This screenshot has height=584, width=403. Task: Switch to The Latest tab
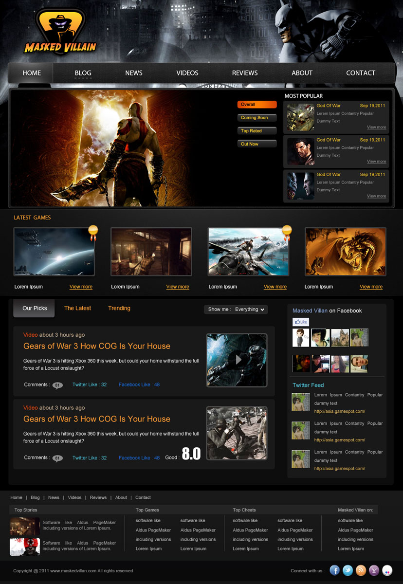coord(77,309)
